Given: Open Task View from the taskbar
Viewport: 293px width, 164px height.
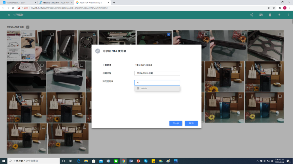Looking at the screenshot, I should [x=71, y=161].
